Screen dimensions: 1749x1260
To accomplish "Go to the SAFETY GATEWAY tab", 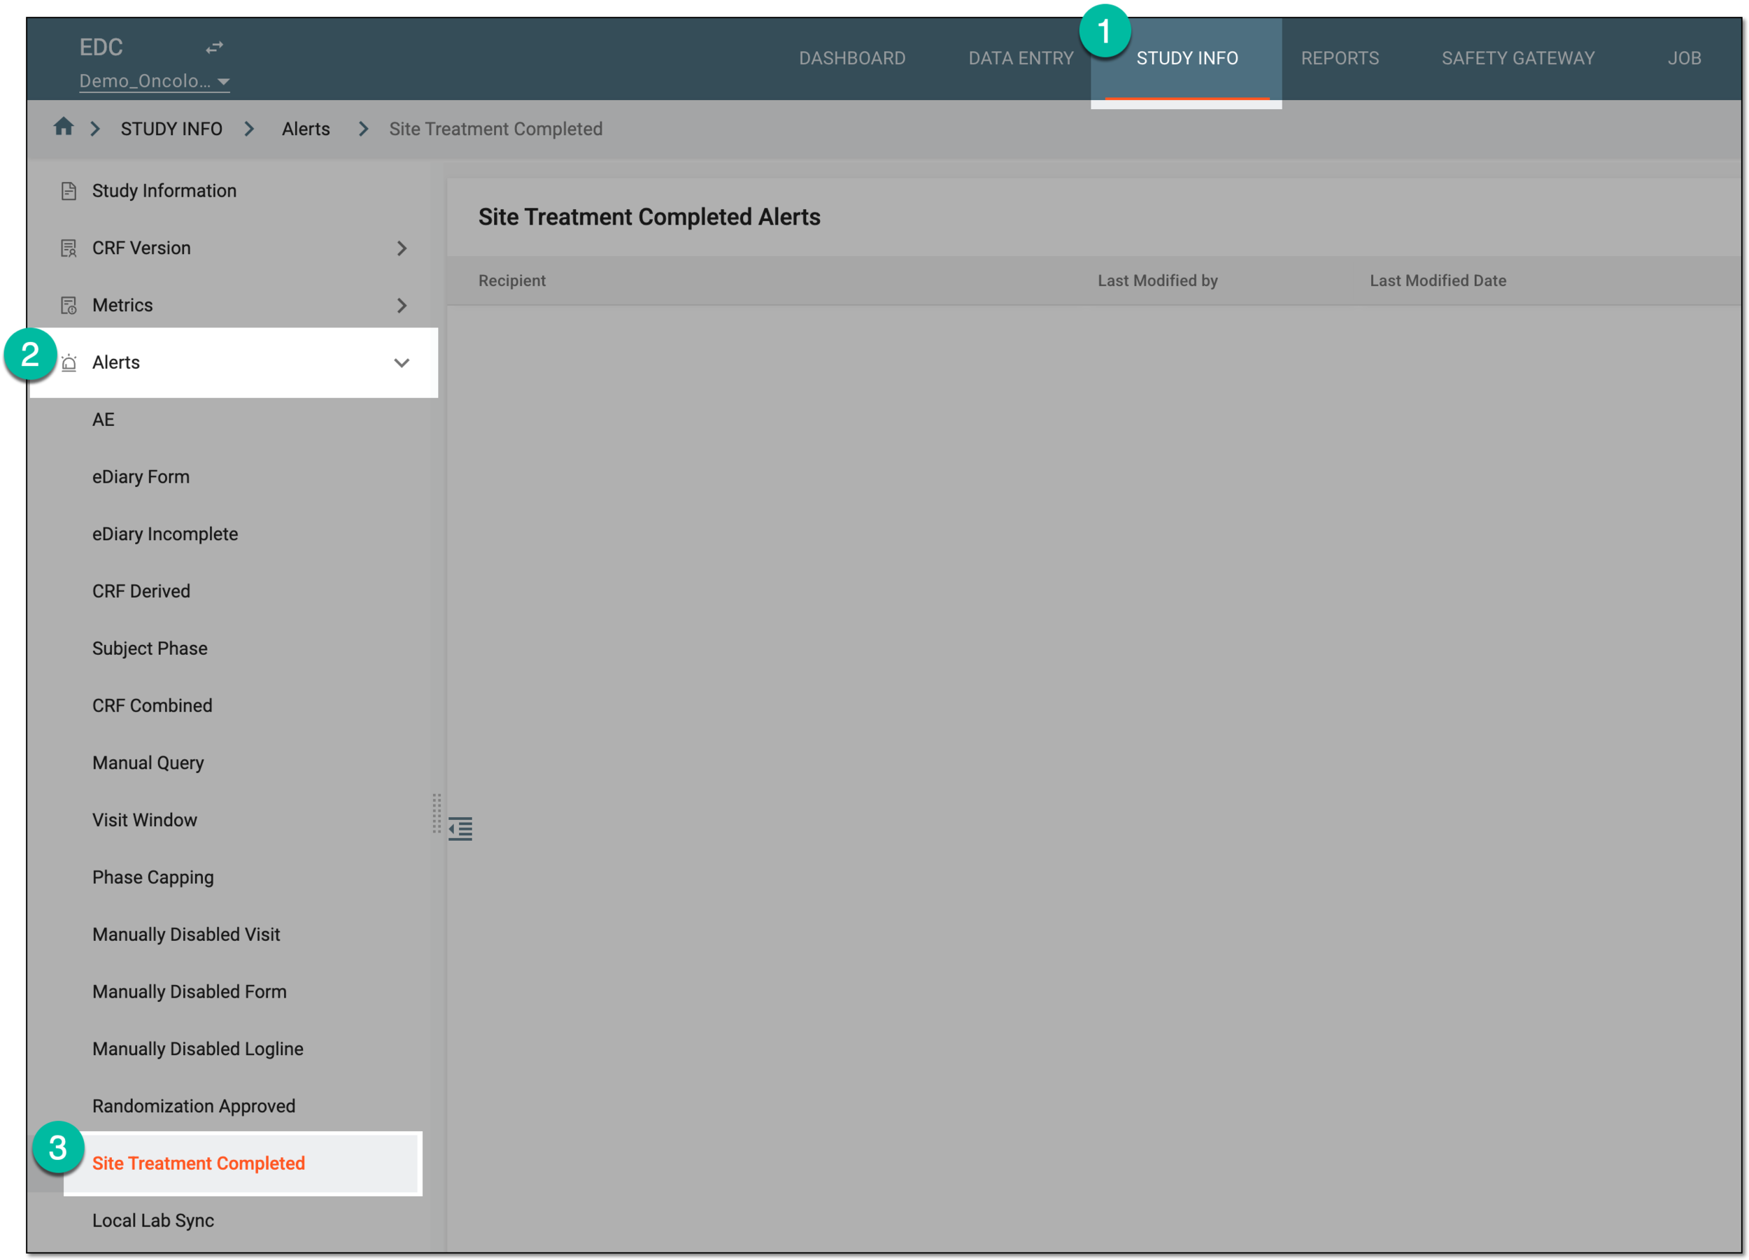I will [x=1517, y=59].
